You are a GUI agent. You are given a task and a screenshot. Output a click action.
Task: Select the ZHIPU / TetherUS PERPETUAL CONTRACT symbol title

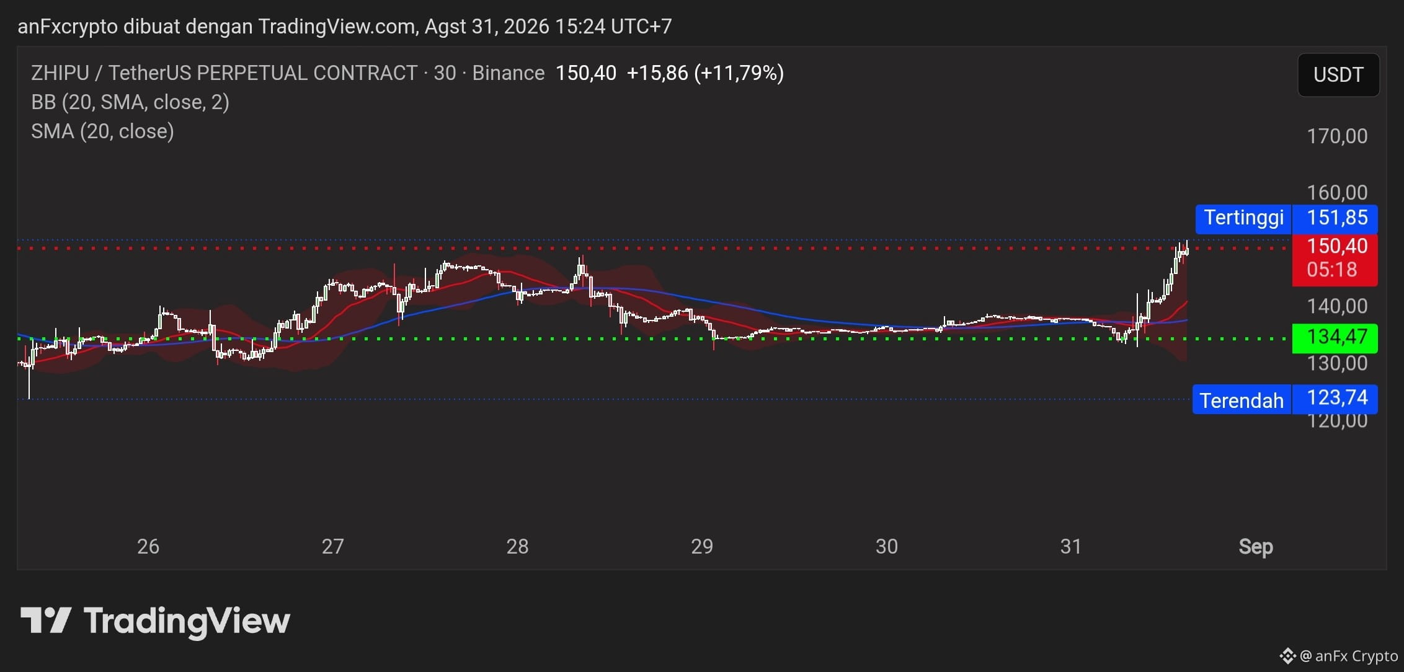224,73
